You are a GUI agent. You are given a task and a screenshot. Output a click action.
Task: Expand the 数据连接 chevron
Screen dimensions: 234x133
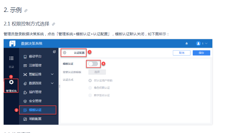coord(52,83)
